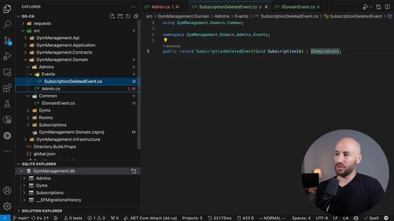The height and width of the screenshot is (221, 394).
Task: Open Copilot status icon in status bar
Action: point(356,218)
